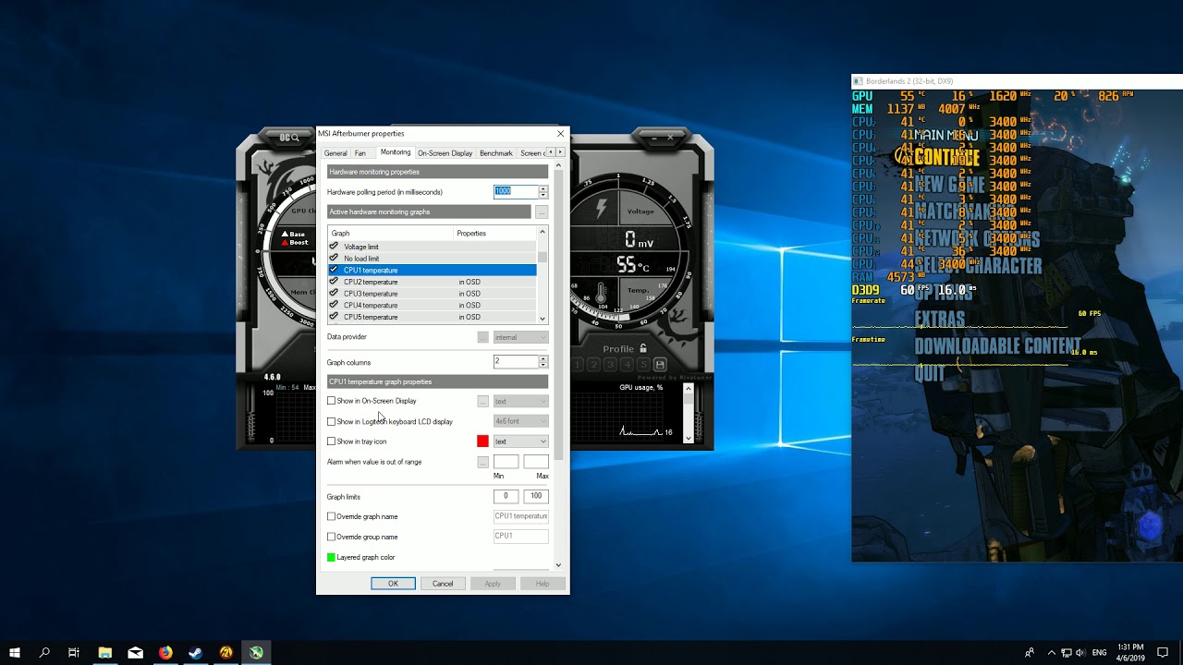Select profile slot 1 in Afterburner

(x=577, y=365)
